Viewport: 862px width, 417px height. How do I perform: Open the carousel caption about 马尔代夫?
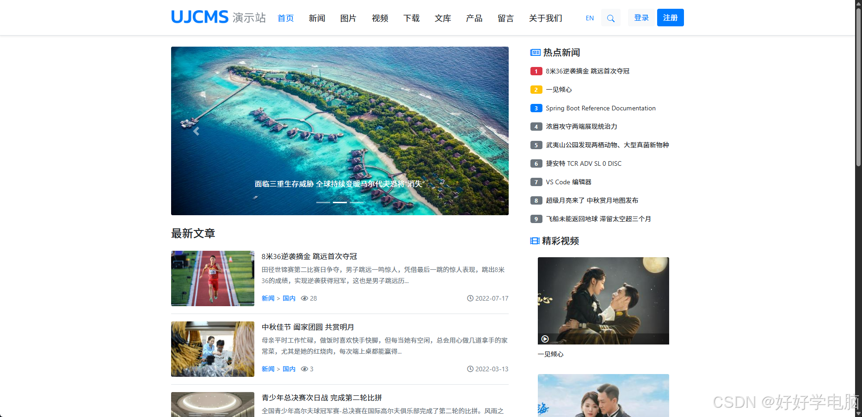pos(340,184)
